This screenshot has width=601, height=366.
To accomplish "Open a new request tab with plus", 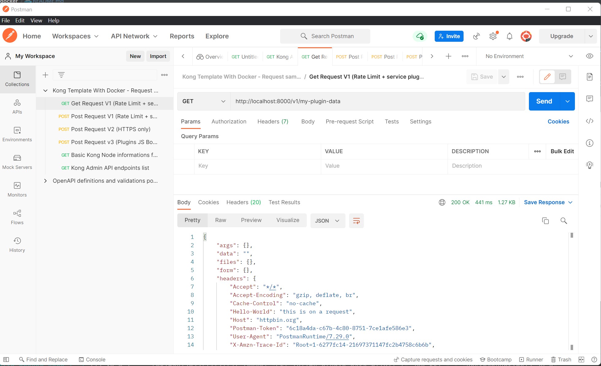I will coord(449,56).
